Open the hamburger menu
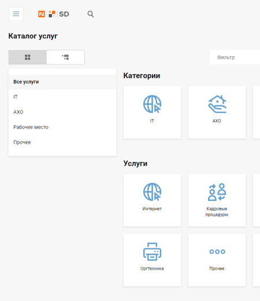This screenshot has height=301, width=260. click(16, 14)
